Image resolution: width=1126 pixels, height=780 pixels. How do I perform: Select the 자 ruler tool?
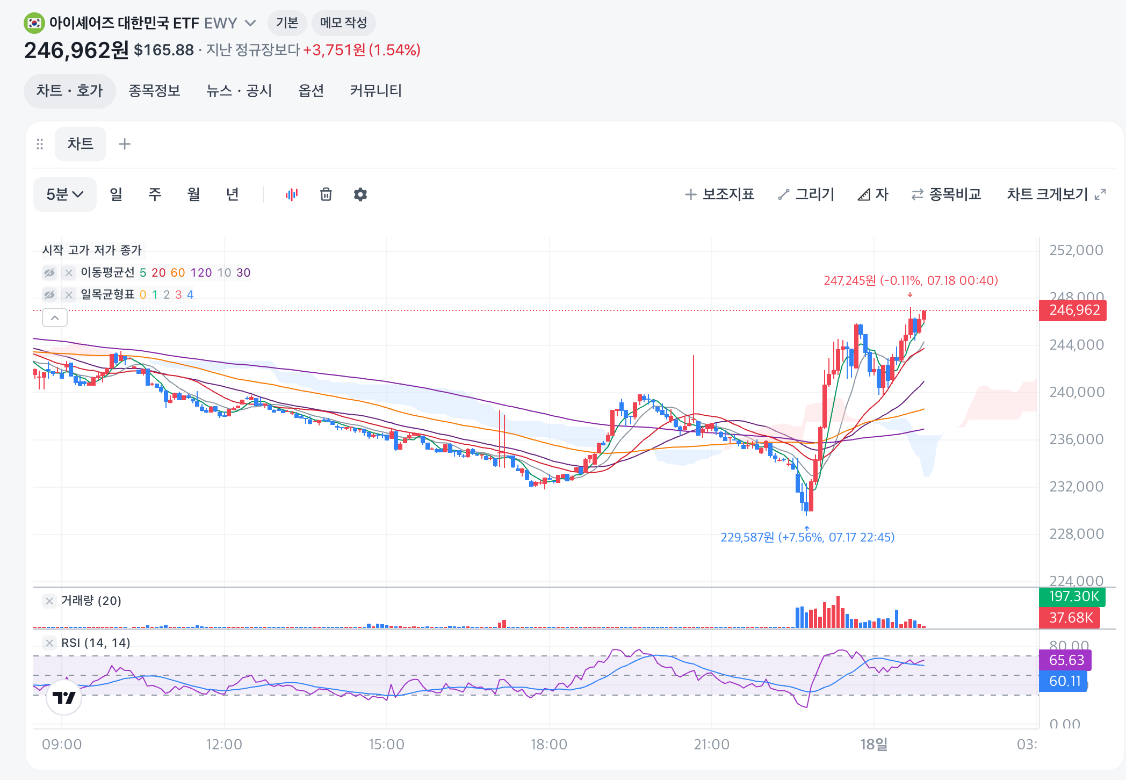coord(873,194)
